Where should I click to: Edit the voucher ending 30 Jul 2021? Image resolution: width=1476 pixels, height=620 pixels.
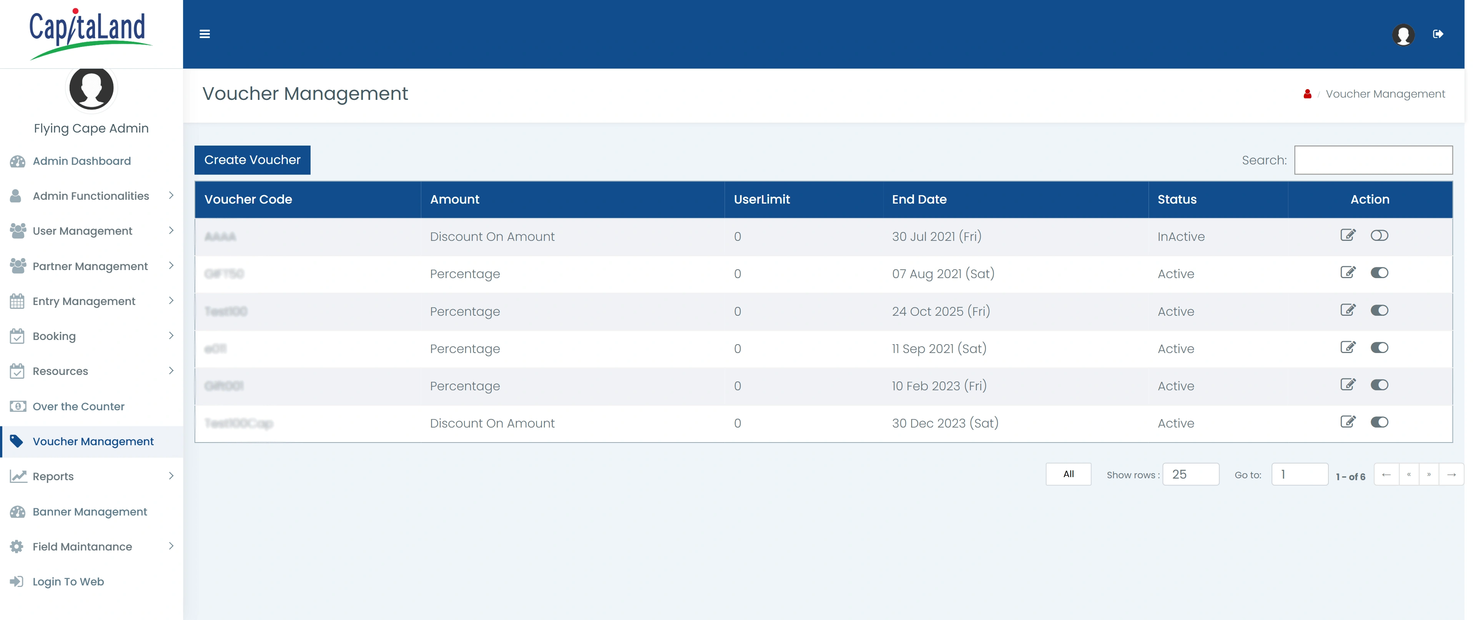pyautogui.click(x=1348, y=235)
